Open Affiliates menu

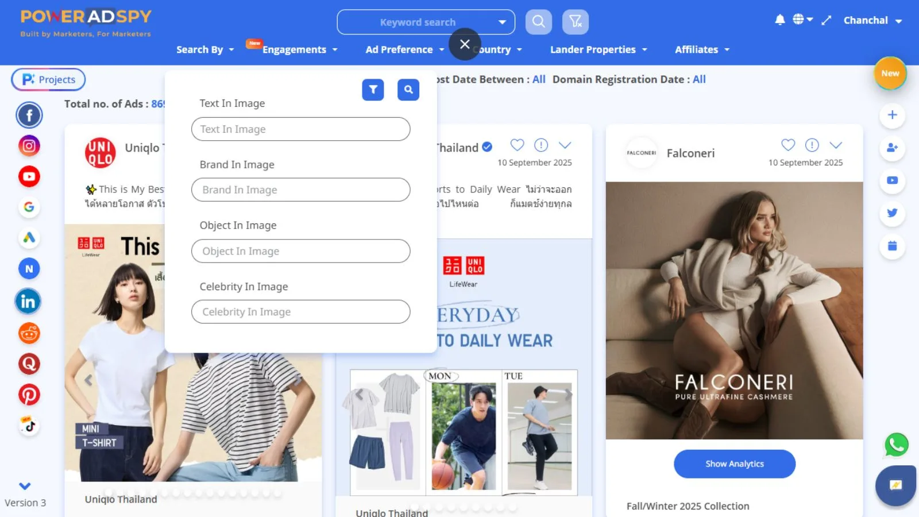[702, 49]
